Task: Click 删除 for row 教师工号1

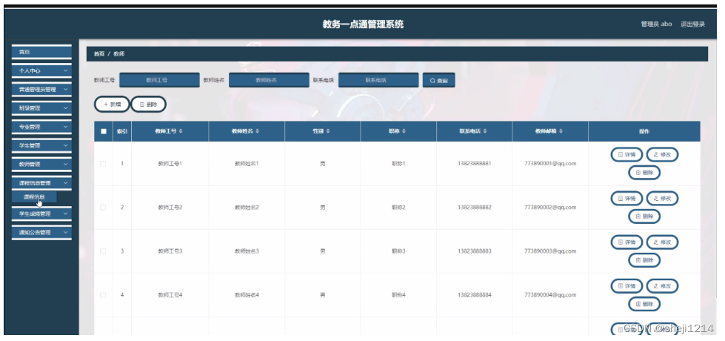Action: tap(644, 173)
